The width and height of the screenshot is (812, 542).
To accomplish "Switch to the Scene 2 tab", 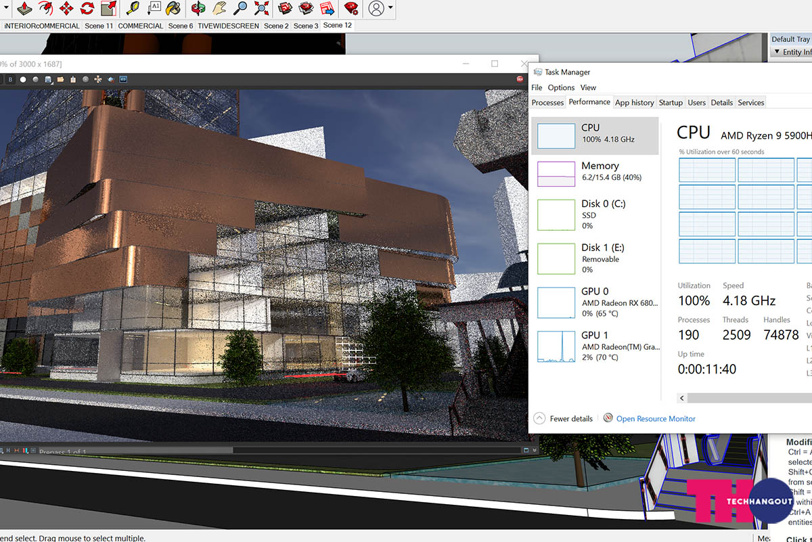I will coord(276,26).
